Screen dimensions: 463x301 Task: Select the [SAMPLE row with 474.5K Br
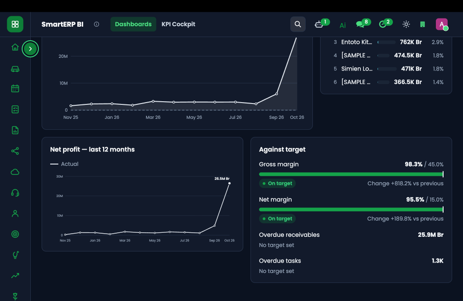click(388, 56)
